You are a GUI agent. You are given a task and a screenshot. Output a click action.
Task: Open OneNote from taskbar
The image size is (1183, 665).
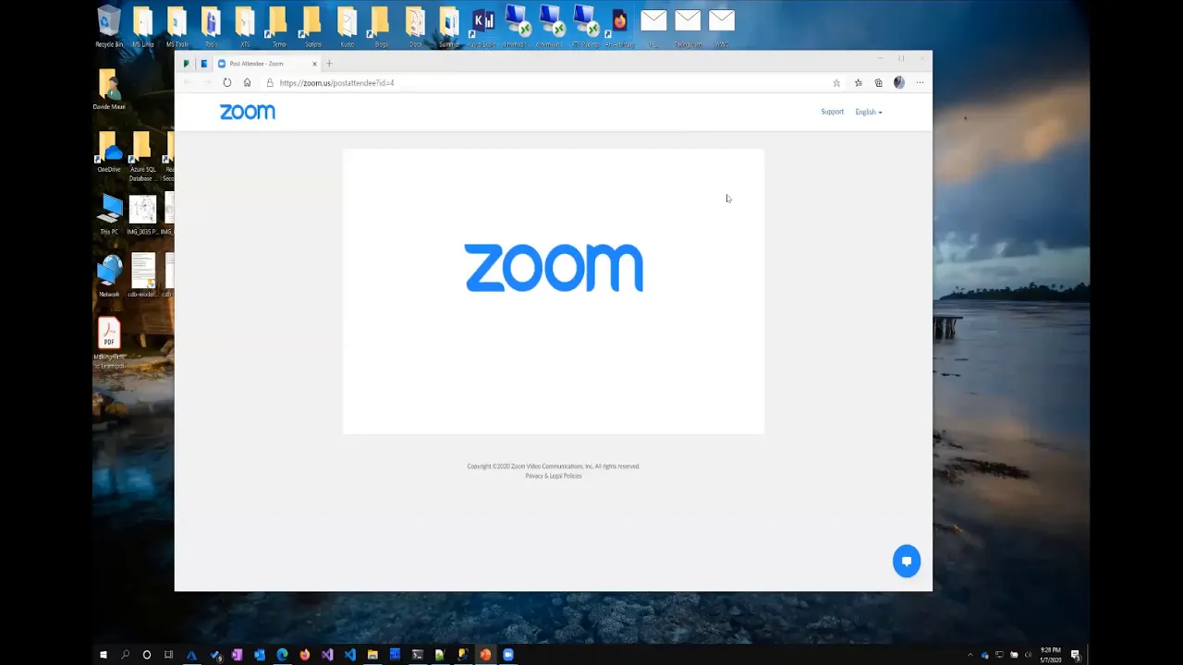(237, 655)
